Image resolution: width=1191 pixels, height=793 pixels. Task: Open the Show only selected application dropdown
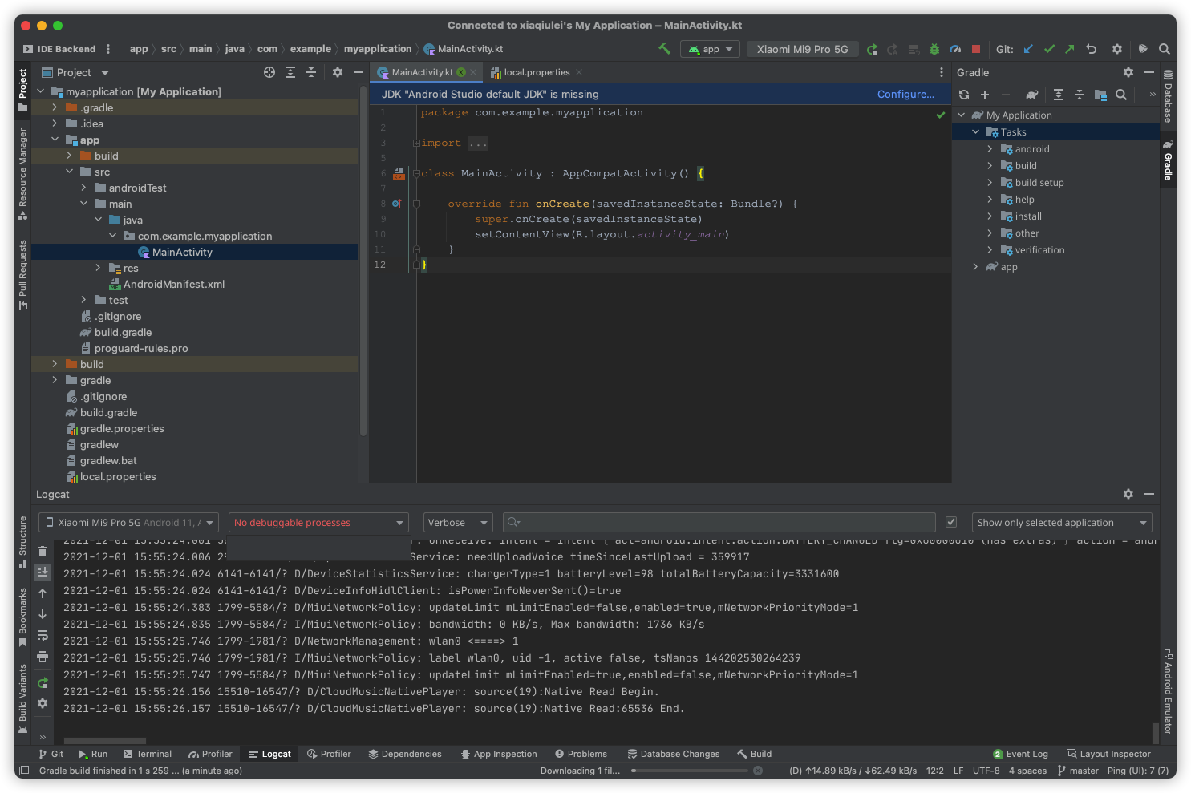pyautogui.click(x=1062, y=523)
